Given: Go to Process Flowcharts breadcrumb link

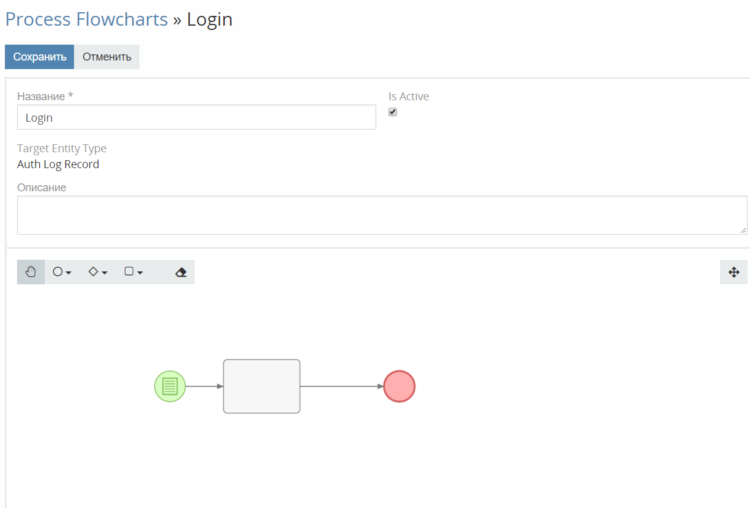Looking at the screenshot, I should point(86,20).
